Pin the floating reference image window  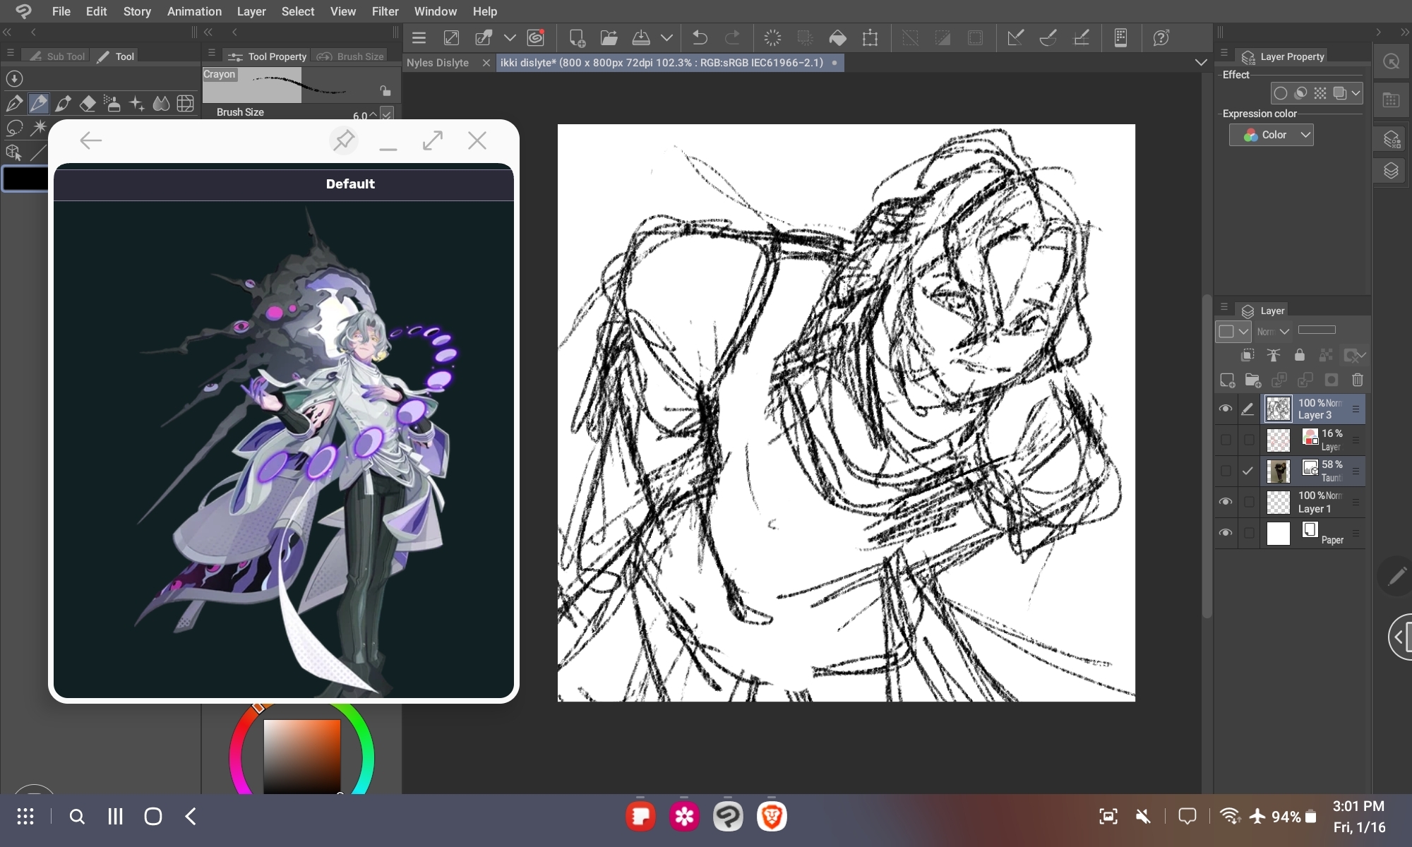click(x=344, y=140)
